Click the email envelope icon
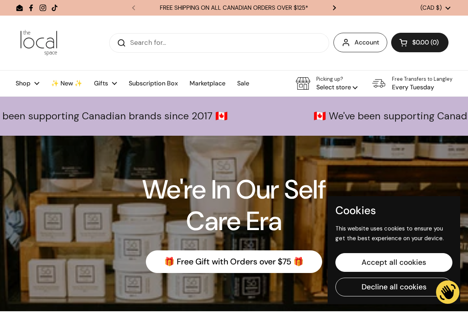The width and height of the screenshot is (468, 312). pyautogui.click(x=19, y=8)
